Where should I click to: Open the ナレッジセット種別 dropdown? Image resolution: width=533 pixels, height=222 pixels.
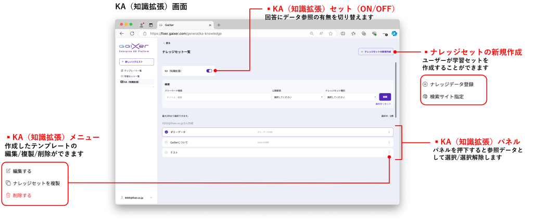[351, 97]
